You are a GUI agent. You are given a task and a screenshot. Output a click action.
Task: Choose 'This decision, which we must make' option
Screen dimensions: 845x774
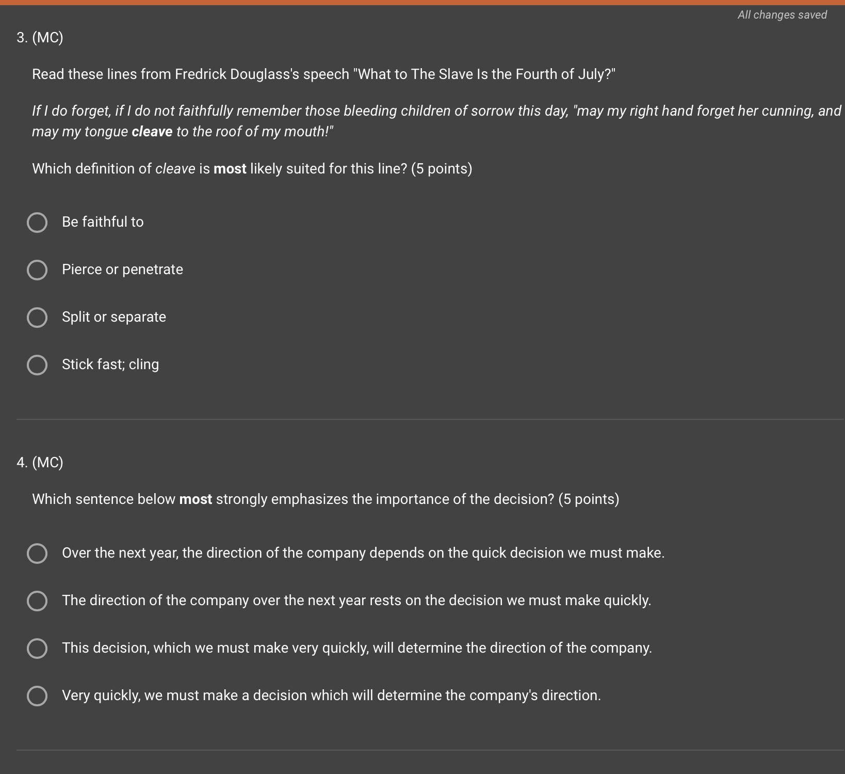pyautogui.click(x=37, y=649)
